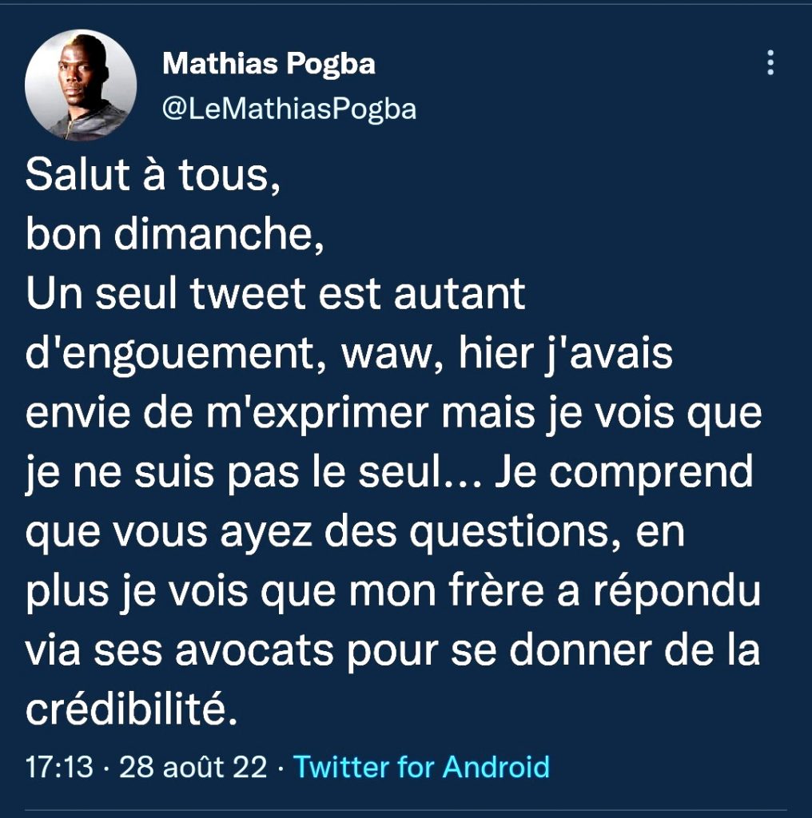Click the 17:13 timestamp

click(61, 767)
